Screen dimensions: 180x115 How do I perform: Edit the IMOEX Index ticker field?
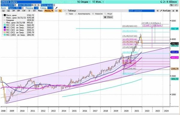[x=21, y=2]
